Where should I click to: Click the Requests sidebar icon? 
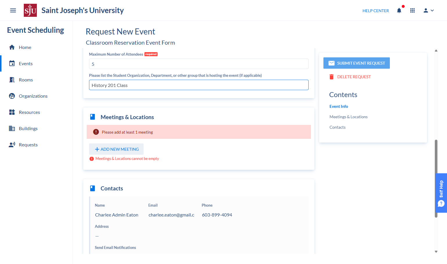coord(12,145)
